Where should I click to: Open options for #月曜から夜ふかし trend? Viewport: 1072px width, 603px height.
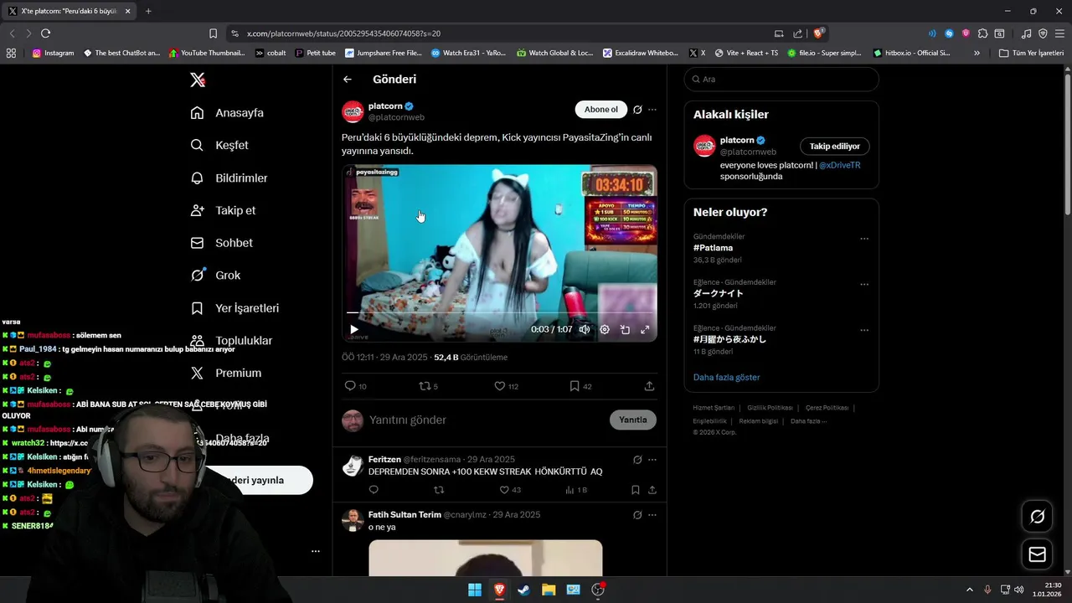(x=864, y=330)
